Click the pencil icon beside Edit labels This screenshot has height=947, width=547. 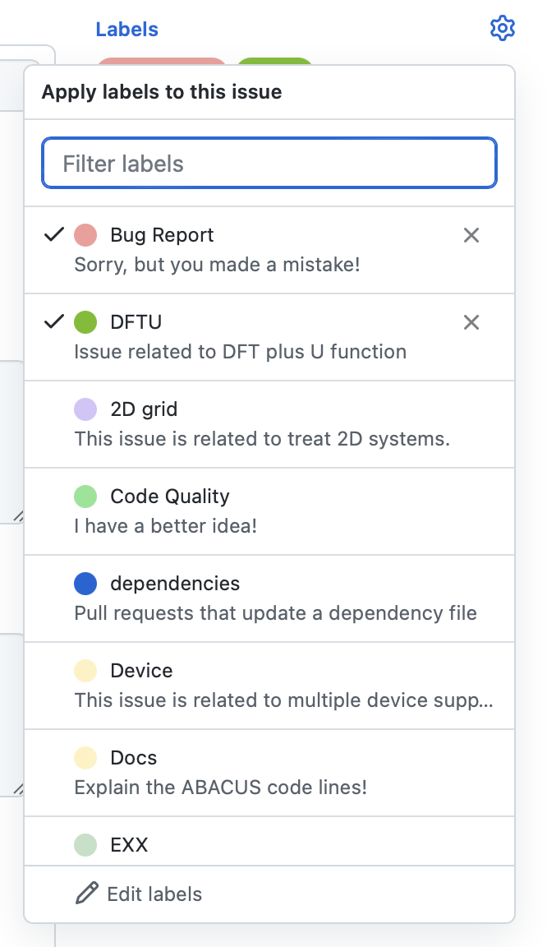coord(86,894)
